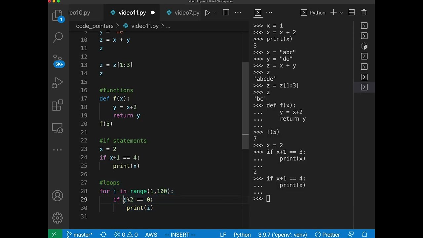Open the Search view in activity bar
423x238 pixels.
click(58, 38)
